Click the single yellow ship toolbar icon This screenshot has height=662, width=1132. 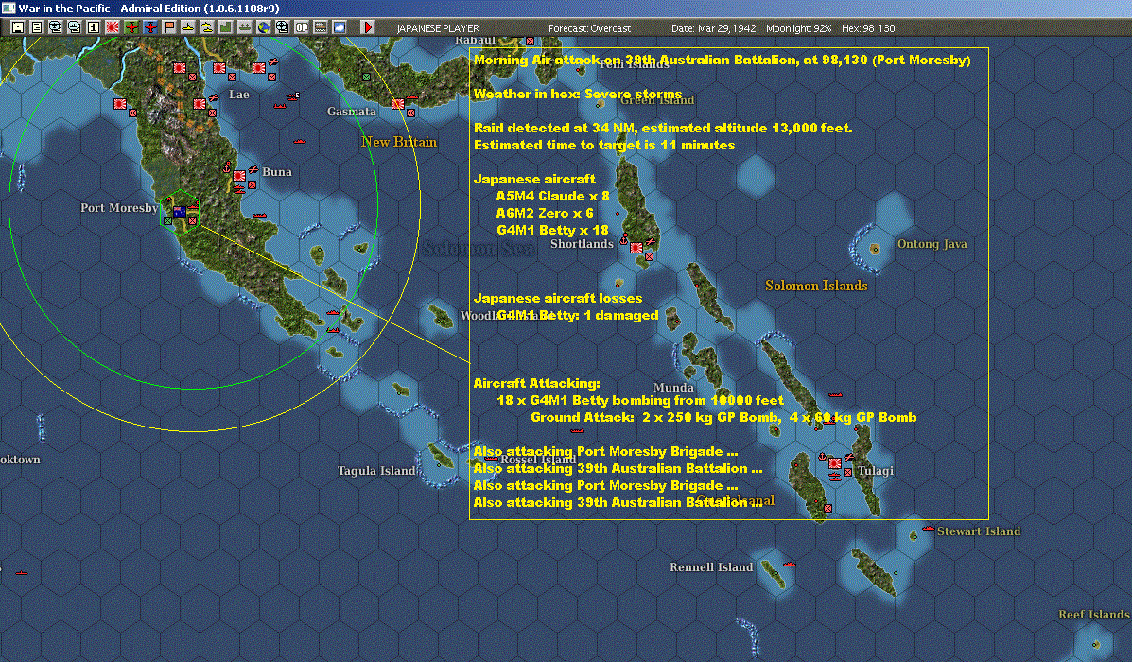tap(187, 27)
